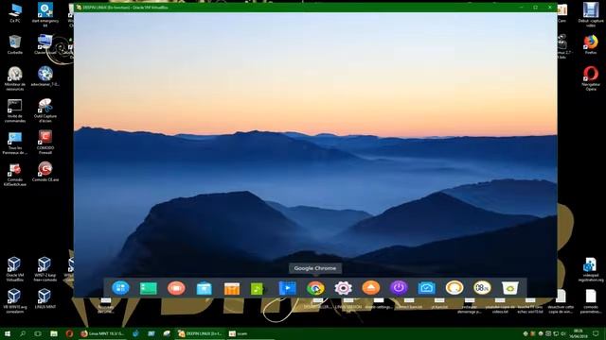Open Windows Start menu
The height and width of the screenshot is (340, 606).
(8, 333)
